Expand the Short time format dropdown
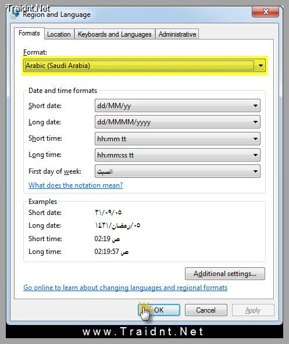Viewport: 289px width, 344px height. 255,139
